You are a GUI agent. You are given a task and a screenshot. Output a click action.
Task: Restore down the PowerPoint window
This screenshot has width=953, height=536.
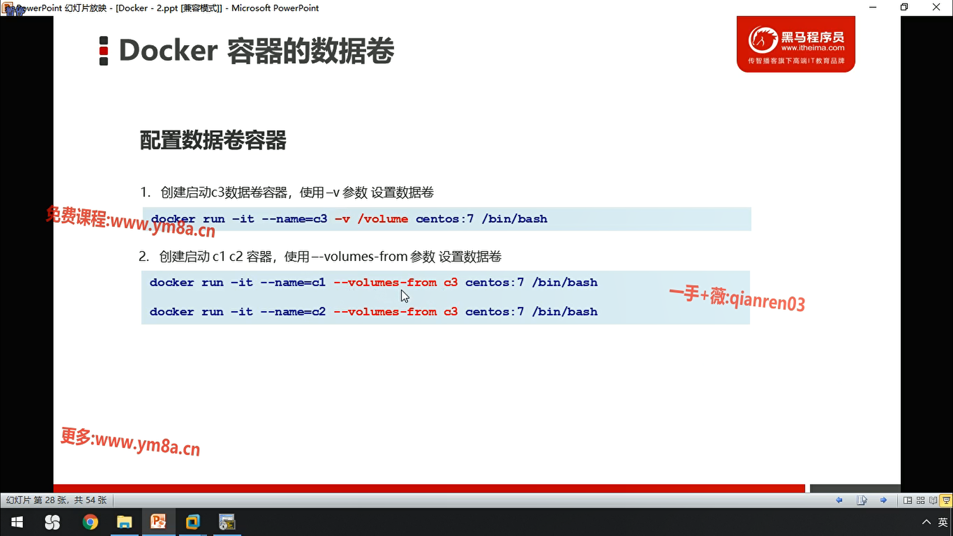904,7
